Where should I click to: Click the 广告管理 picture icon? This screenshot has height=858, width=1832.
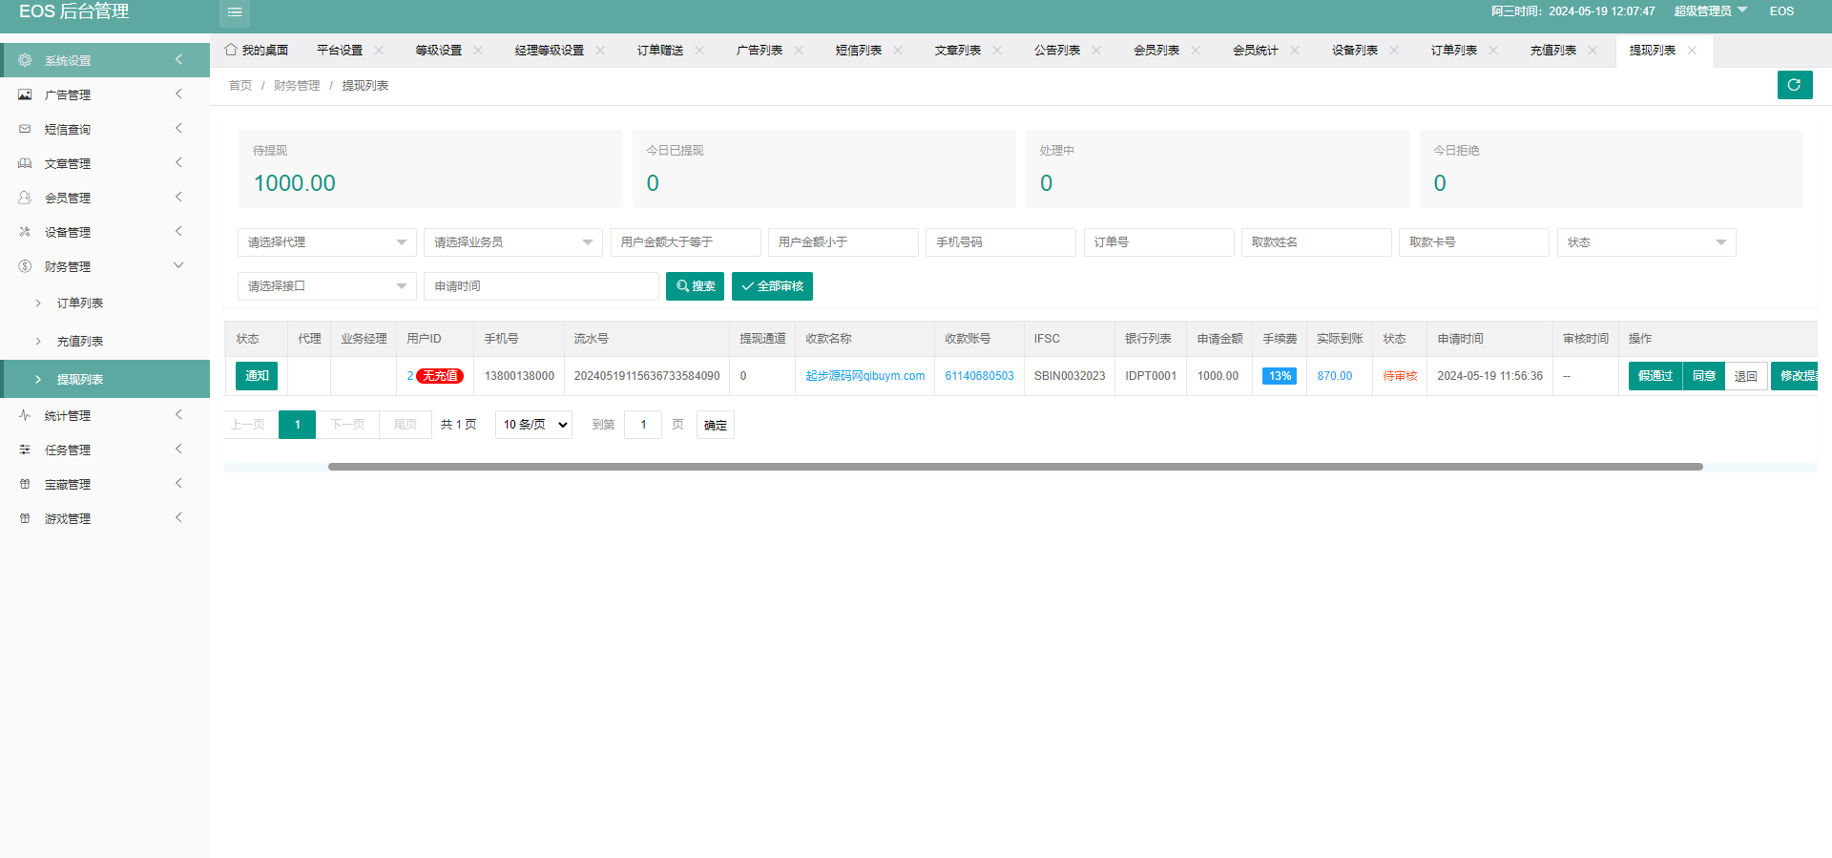tap(25, 94)
